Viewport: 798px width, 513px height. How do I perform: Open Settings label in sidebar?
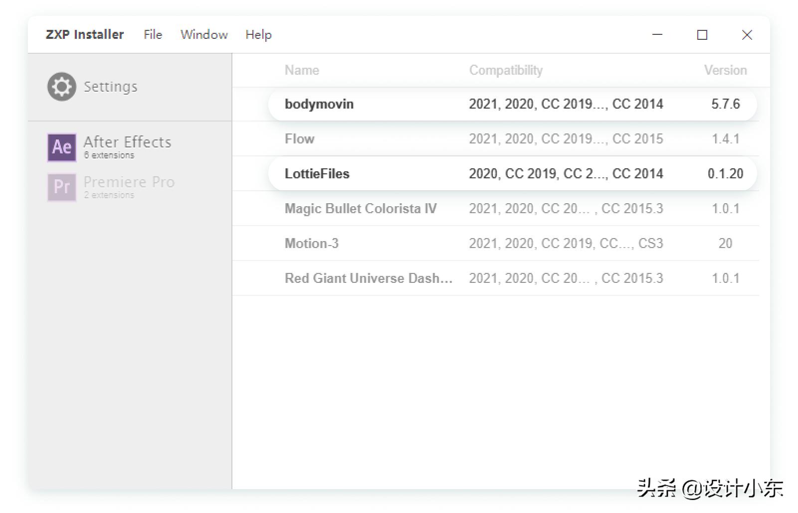coord(110,87)
